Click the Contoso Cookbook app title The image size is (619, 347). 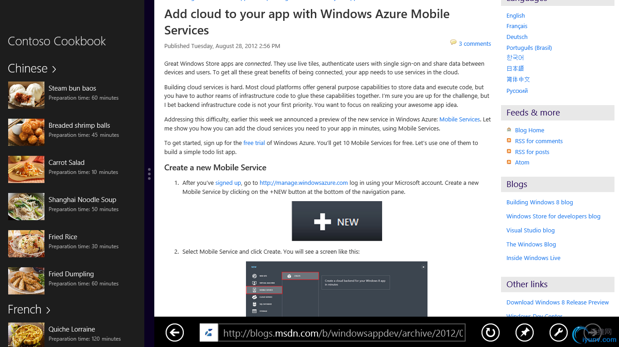(57, 41)
